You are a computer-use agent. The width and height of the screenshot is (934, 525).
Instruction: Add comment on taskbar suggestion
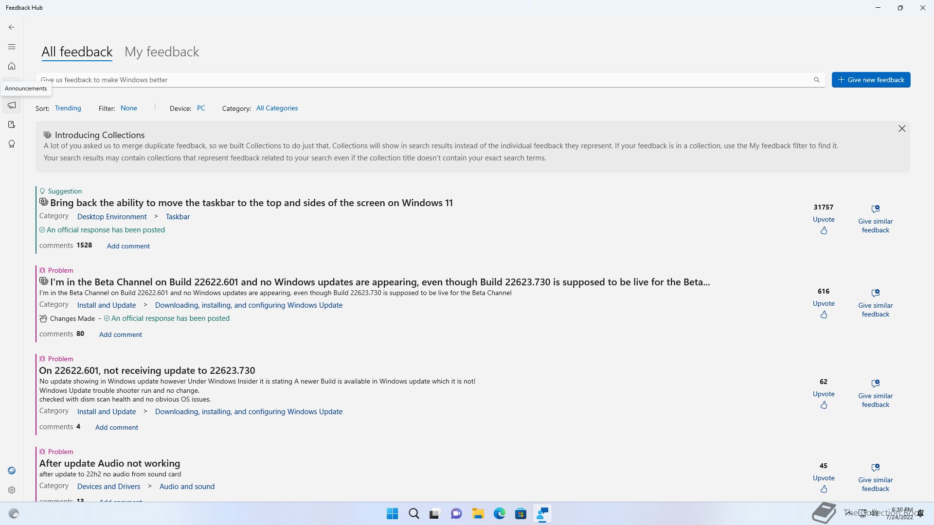pyautogui.click(x=128, y=246)
